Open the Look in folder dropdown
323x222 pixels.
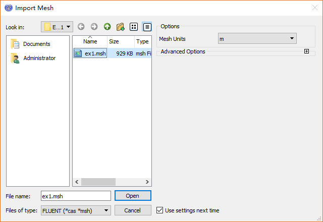coord(57,27)
